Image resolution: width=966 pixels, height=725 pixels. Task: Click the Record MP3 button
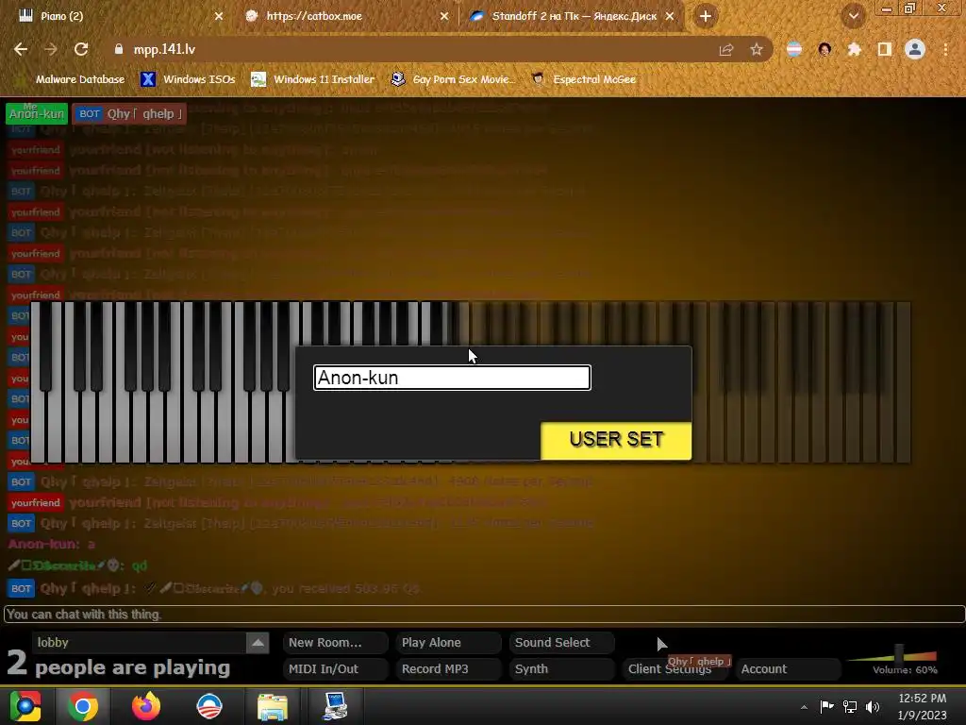448,669
